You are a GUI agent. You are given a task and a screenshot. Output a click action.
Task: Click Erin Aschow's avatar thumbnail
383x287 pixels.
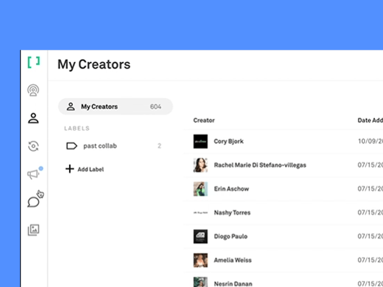pos(200,189)
